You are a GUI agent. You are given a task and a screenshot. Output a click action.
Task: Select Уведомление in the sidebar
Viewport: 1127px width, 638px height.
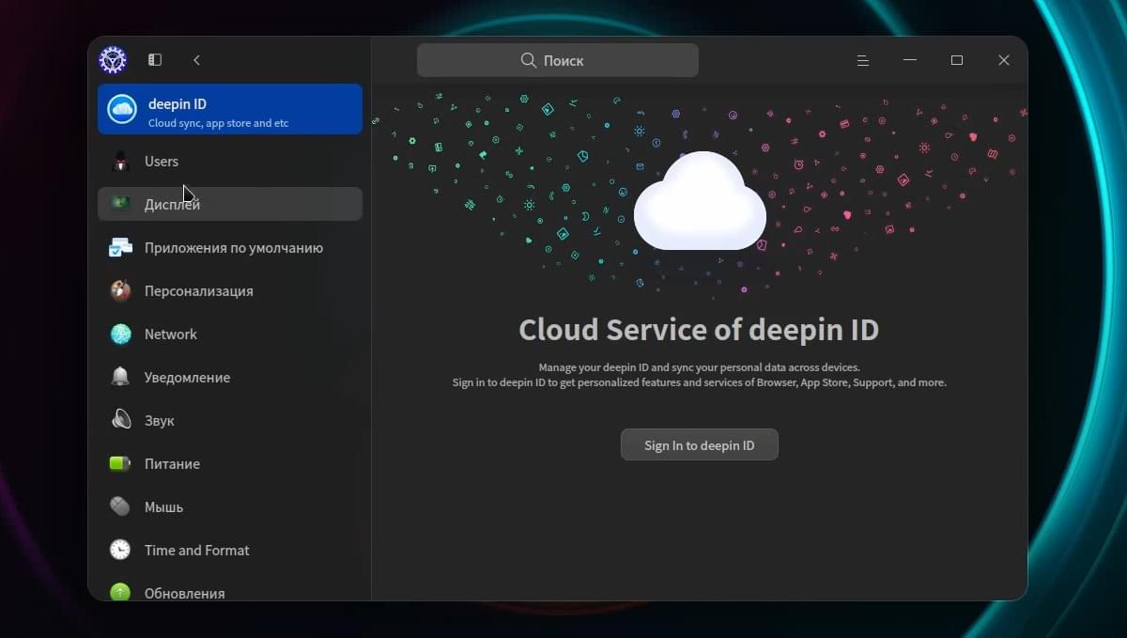point(230,378)
